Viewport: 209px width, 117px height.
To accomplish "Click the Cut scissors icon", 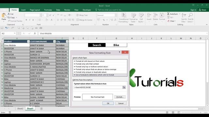I will point(9,14).
